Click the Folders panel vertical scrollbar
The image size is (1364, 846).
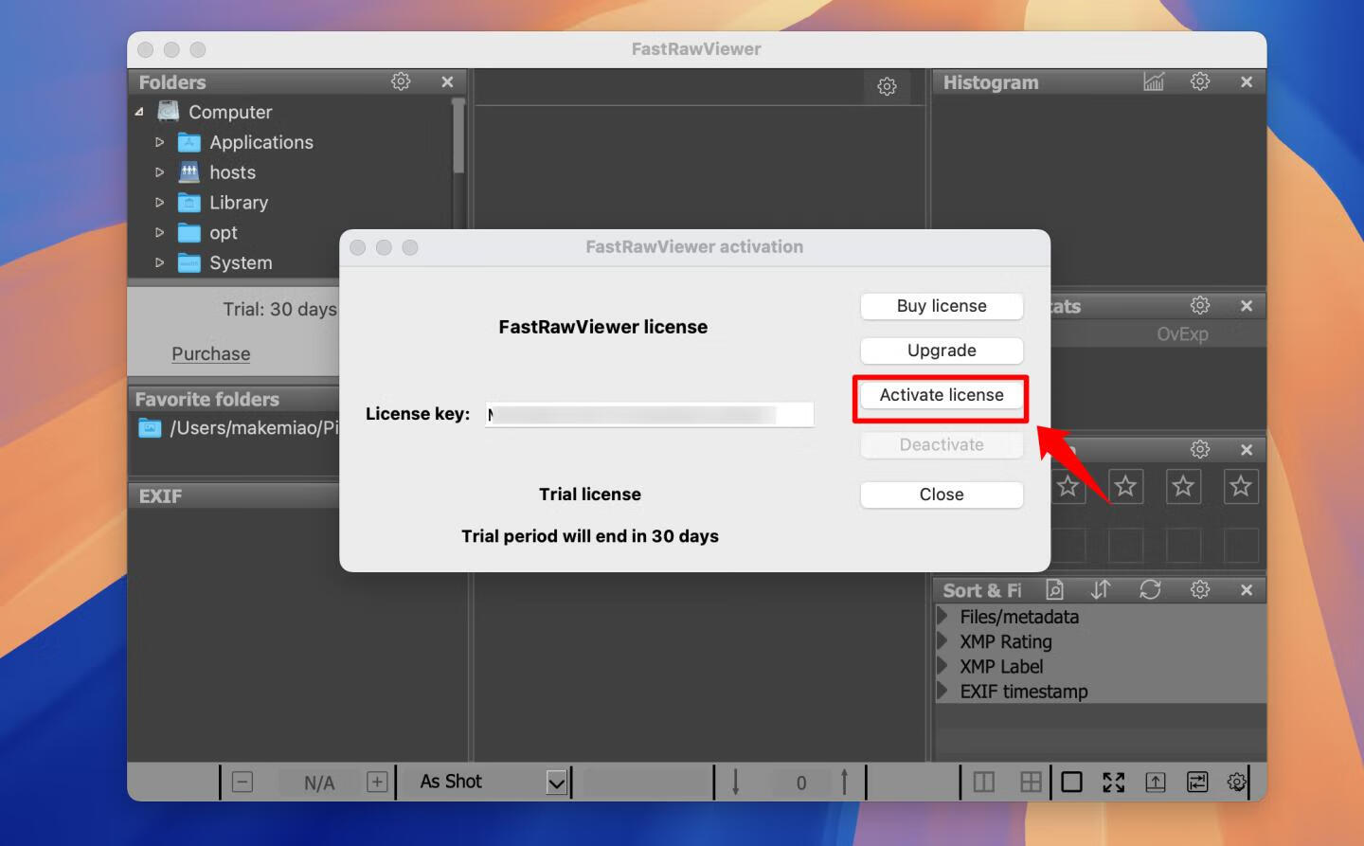(458, 137)
